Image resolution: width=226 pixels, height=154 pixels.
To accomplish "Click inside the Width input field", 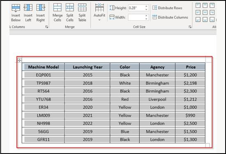I will click(136, 17).
